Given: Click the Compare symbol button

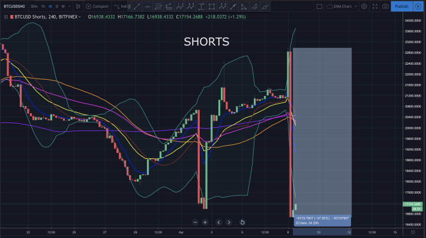Looking at the screenshot, I should pyautogui.click(x=97, y=6).
